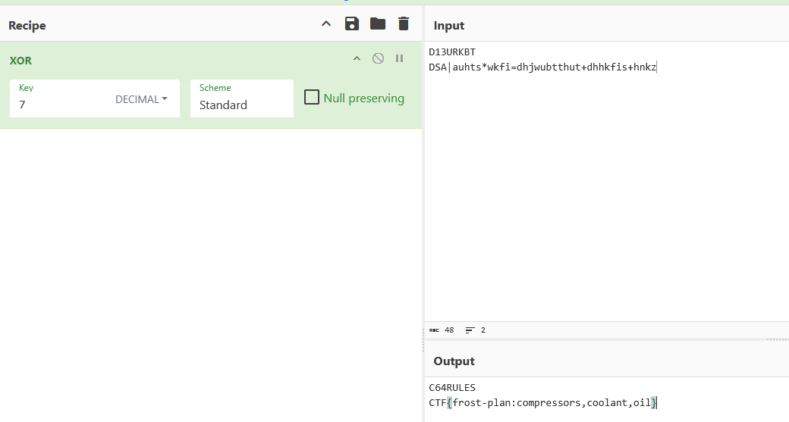Screen dimensions: 789x422
Task: Focus the XOR Key input field
Action: (x=61, y=105)
